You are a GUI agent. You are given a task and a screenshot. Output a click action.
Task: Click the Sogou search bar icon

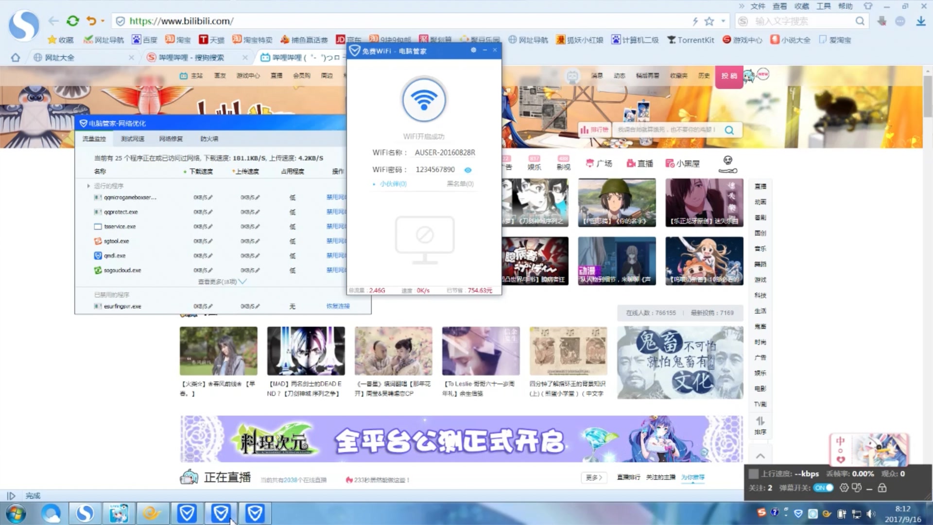[743, 21]
